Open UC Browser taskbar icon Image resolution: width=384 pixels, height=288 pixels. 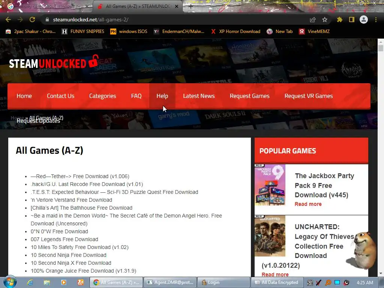click(81, 282)
